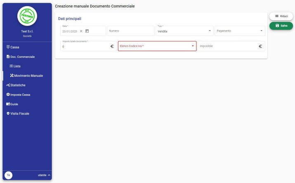The image size is (295, 183).
Task: Expand the utente menu chevron
Action: click(49, 175)
